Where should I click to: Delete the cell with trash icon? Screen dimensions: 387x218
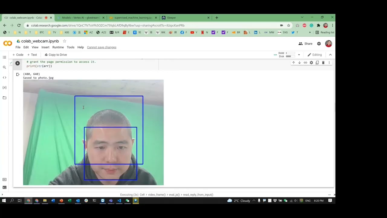point(323,63)
